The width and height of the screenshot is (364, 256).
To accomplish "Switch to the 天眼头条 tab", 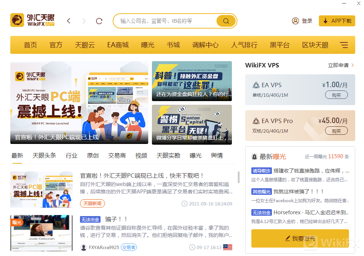I will [x=44, y=155].
